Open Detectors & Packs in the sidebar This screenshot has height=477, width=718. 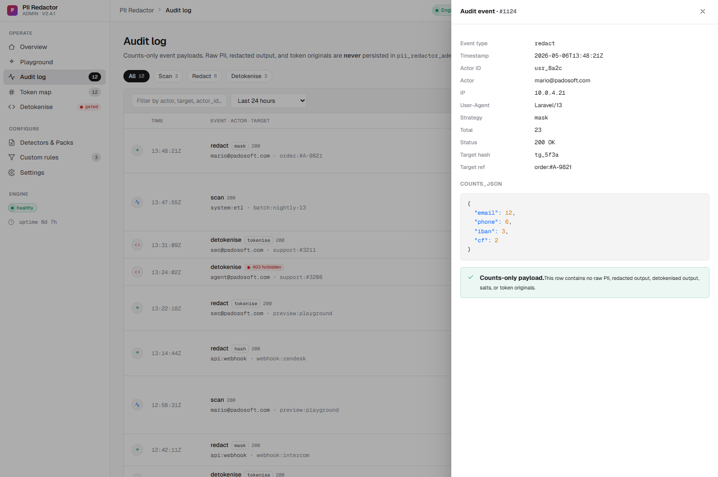[54, 143]
